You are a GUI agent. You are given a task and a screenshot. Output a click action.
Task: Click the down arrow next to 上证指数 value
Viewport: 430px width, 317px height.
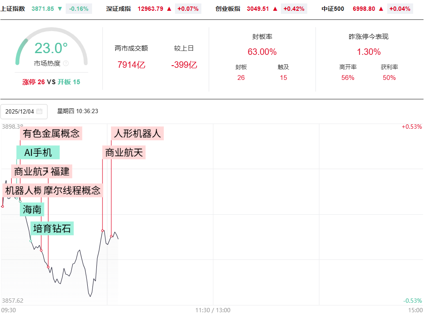60,9
